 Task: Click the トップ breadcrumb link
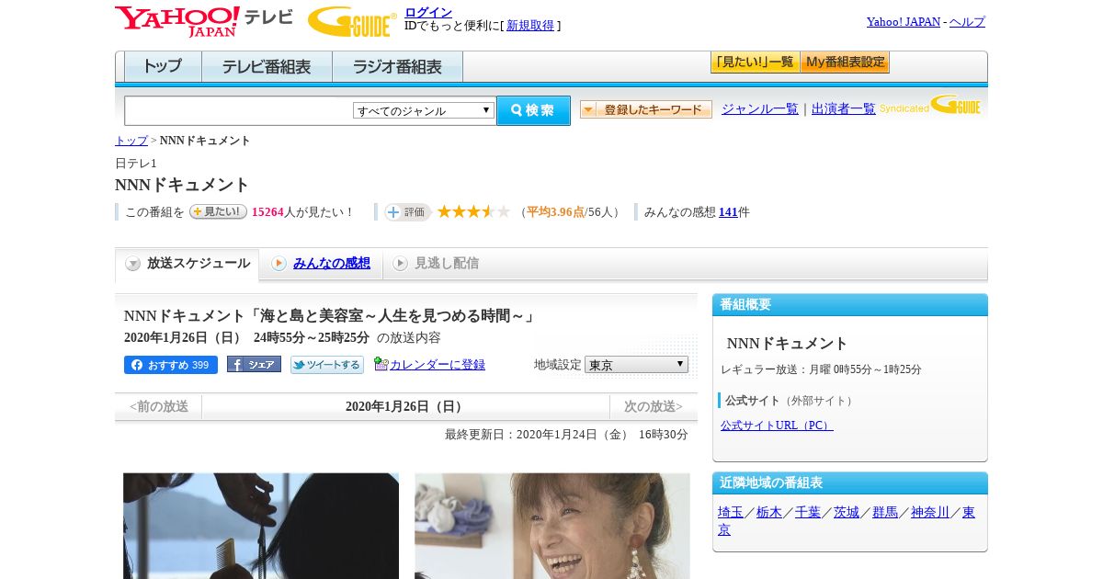[x=131, y=141]
